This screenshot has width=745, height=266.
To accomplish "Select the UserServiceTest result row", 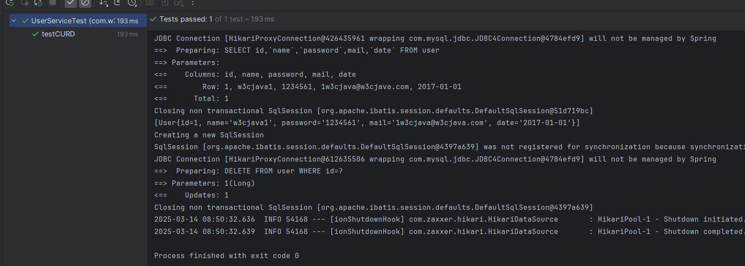I will click(78, 21).
